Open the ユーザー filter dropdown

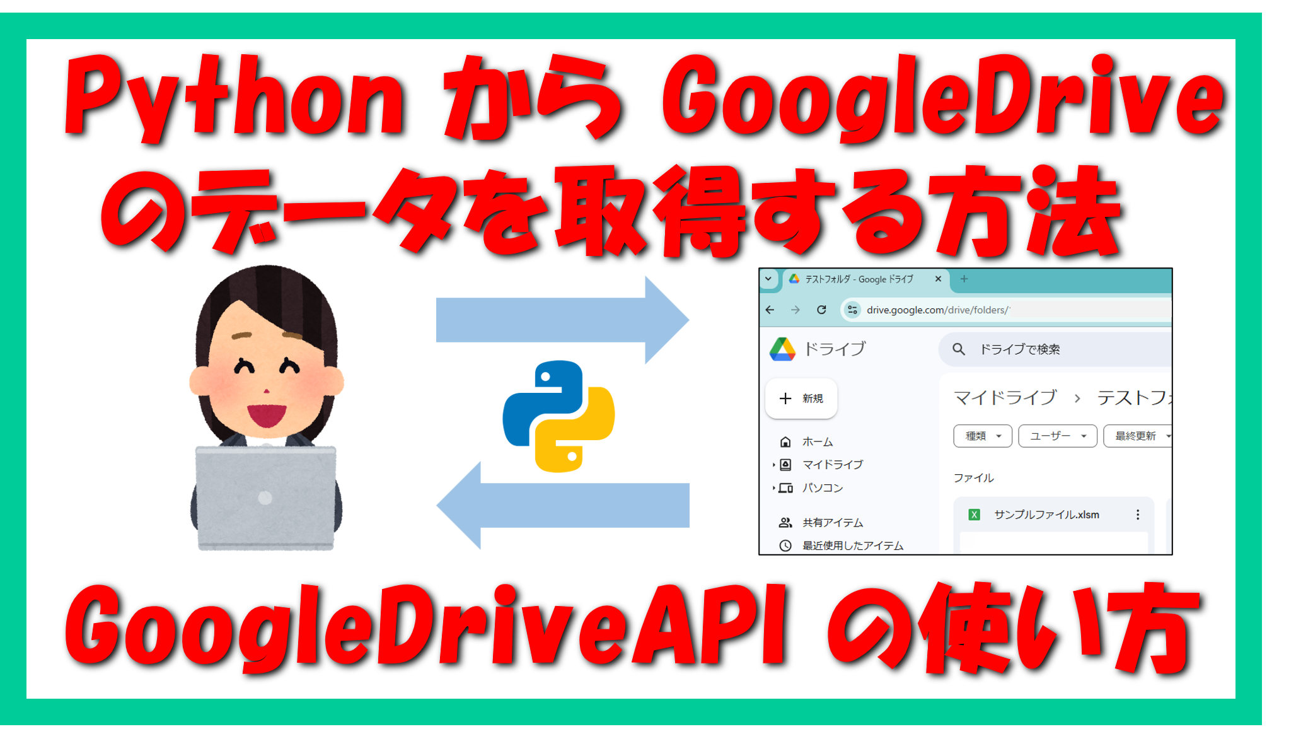(x=1058, y=436)
